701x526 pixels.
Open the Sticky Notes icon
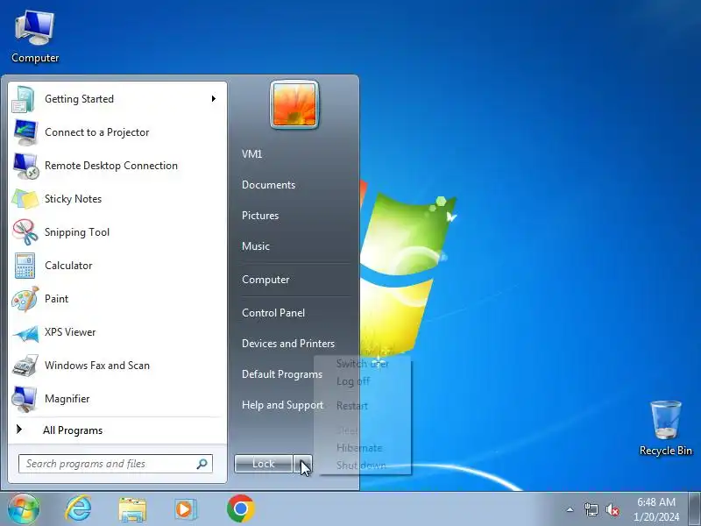tap(25, 199)
